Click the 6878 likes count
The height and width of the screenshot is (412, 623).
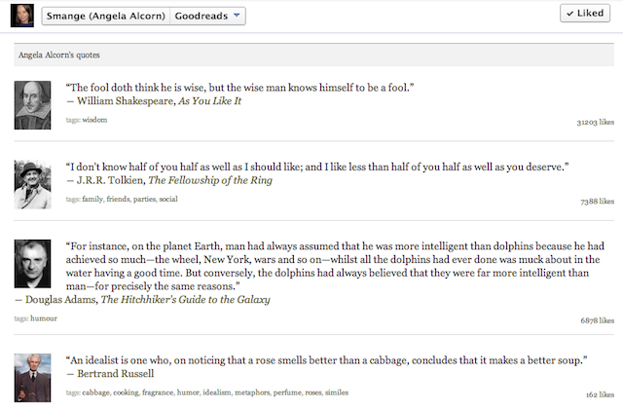(597, 320)
